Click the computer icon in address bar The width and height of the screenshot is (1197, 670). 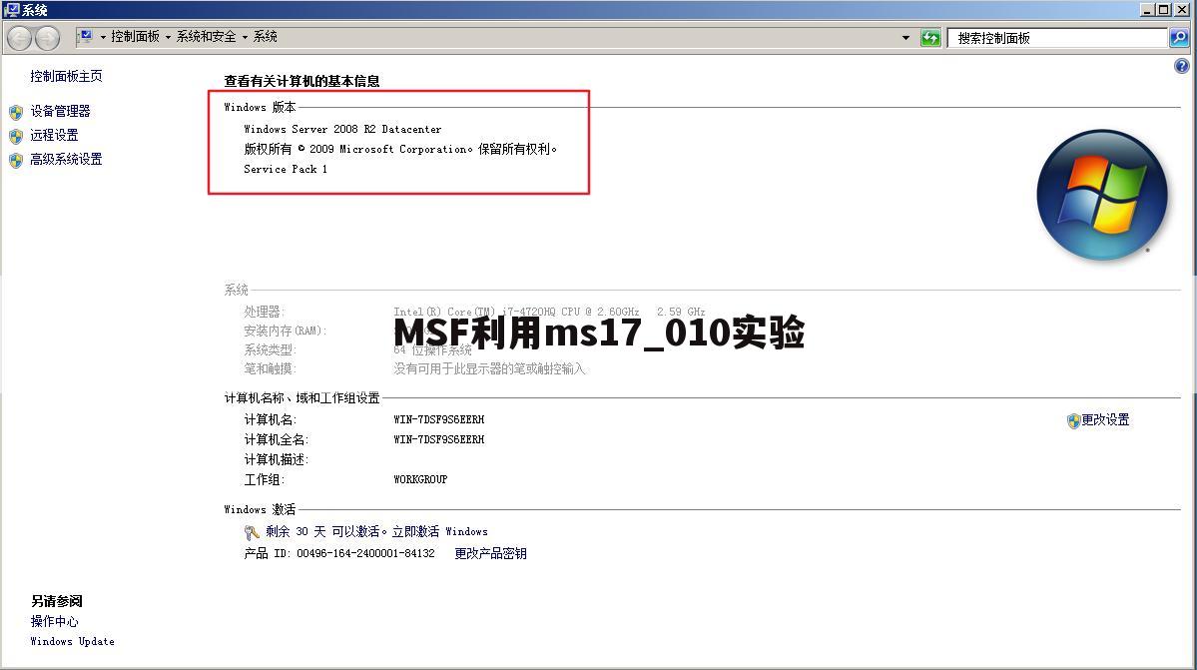click(86, 37)
